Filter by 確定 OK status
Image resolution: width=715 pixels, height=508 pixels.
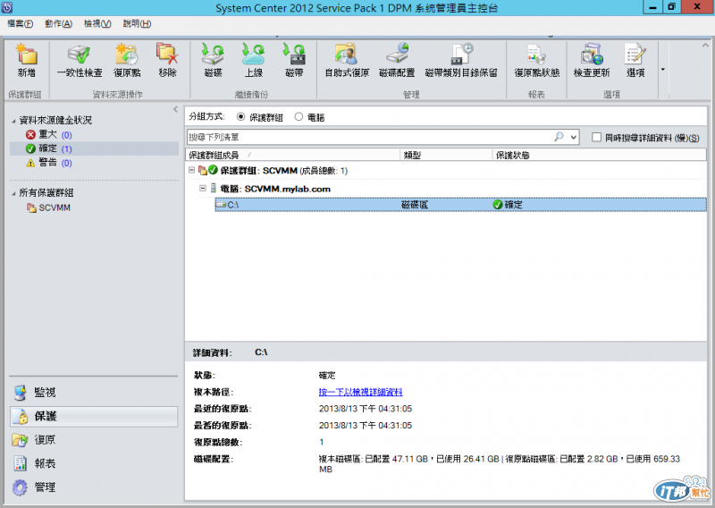click(x=49, y=148)
